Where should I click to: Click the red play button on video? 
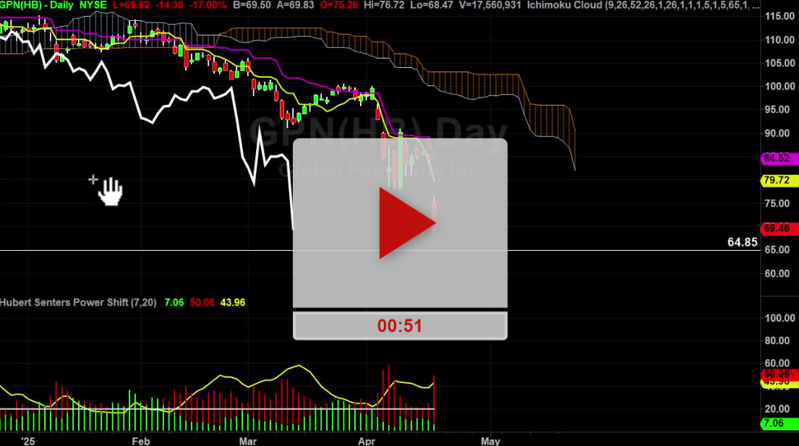pyautogui.click(x=407, y=223)
